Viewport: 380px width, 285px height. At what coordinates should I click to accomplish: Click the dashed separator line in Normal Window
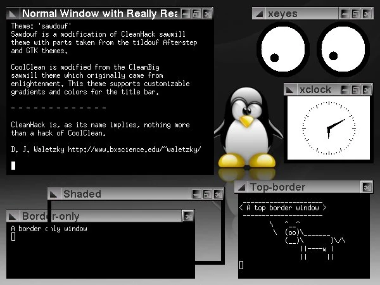(x=59, y=108)
